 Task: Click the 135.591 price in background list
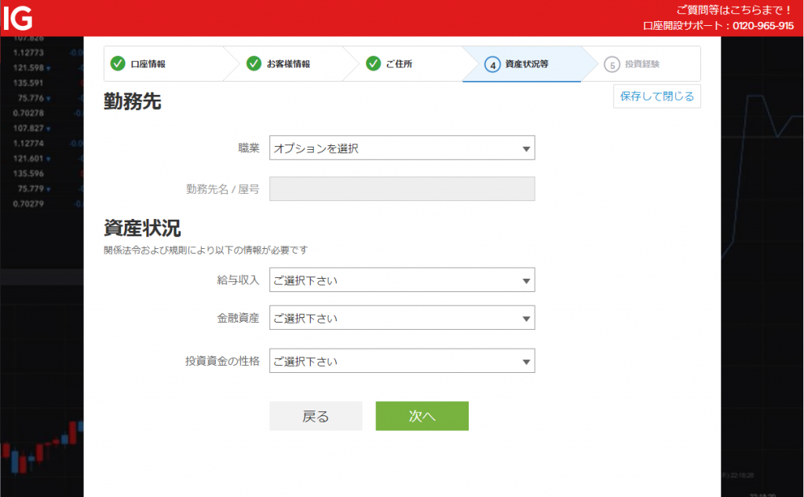(28, 83)
